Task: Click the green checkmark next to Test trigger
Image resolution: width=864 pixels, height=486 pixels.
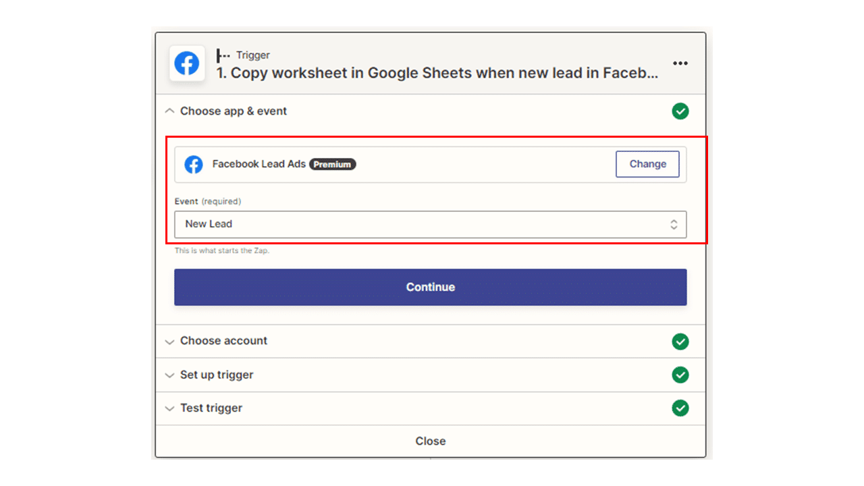Action: point(680,408)
